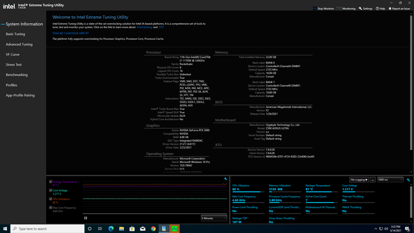Screen dimensions: 414x233
Task: Open the volume control in system tray
Action: coord(386,228)
